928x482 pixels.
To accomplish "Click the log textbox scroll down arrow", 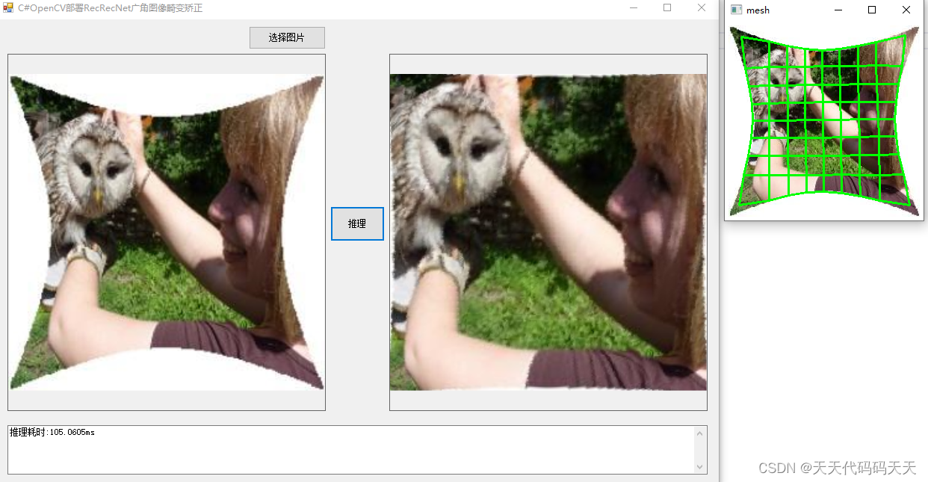I will pyautogui.click(x=700, y=467).
